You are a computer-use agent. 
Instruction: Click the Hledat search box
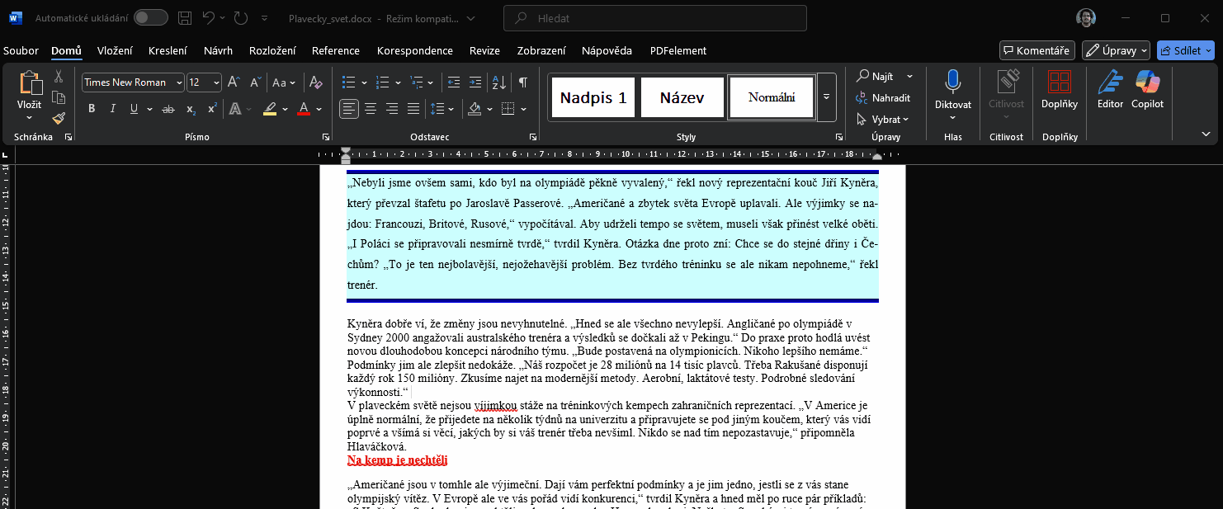655,18
